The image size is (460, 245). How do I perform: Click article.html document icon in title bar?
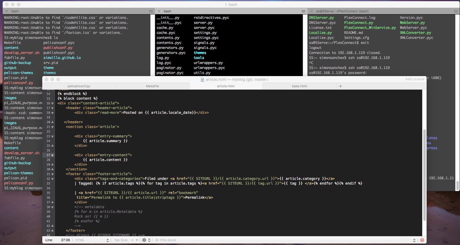pyautogui.click(x=202, y=79)
